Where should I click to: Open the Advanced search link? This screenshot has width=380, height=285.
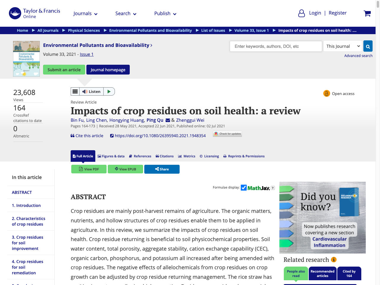coord(358,56)
